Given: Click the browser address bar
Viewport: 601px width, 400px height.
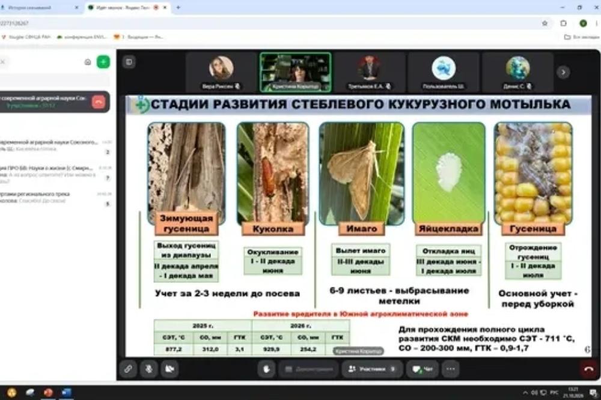Looking at the screenshot, I should click(x=268, y=23).
